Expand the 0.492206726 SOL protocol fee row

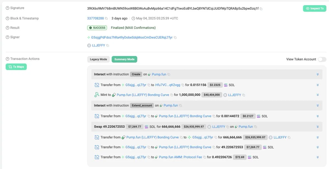[317, 157]
